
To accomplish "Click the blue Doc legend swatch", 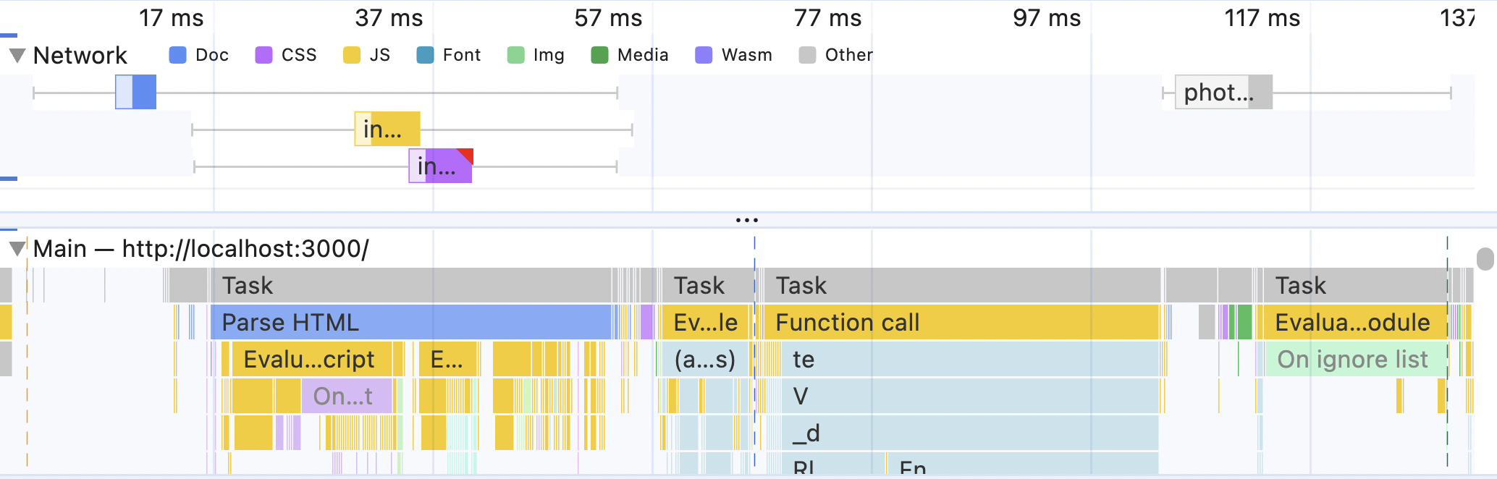I will point(177,55).
